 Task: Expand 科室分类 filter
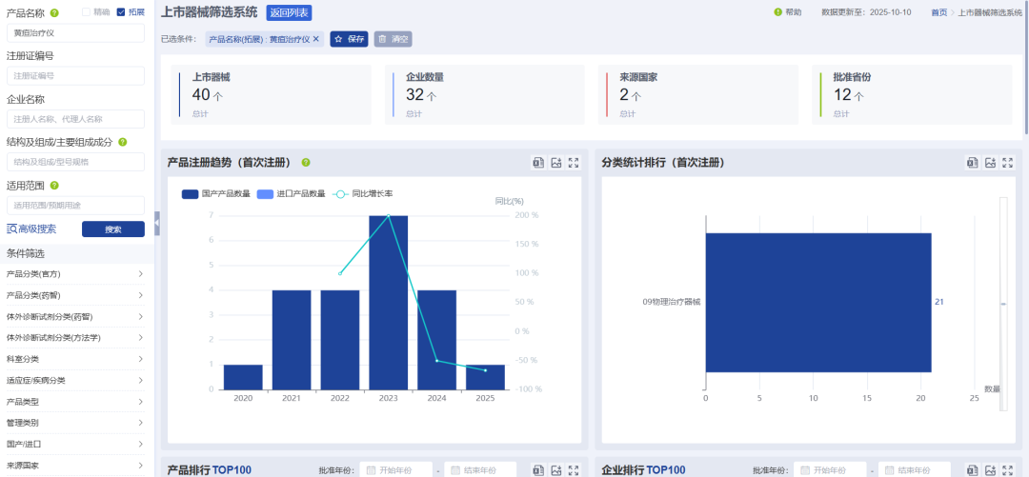tap(75, 359)
